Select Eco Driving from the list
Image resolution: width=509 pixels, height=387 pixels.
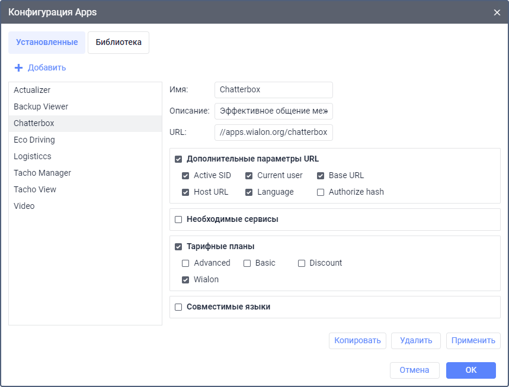[34, 140]
